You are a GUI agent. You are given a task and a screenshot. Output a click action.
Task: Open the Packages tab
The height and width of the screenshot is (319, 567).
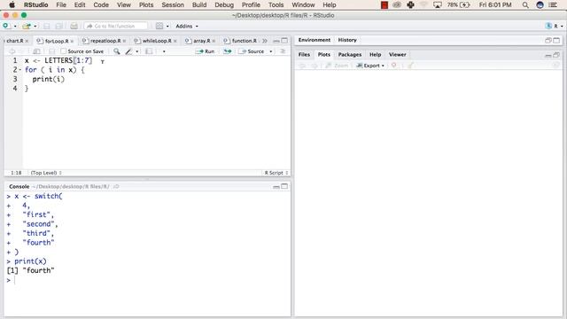point(350,54)
